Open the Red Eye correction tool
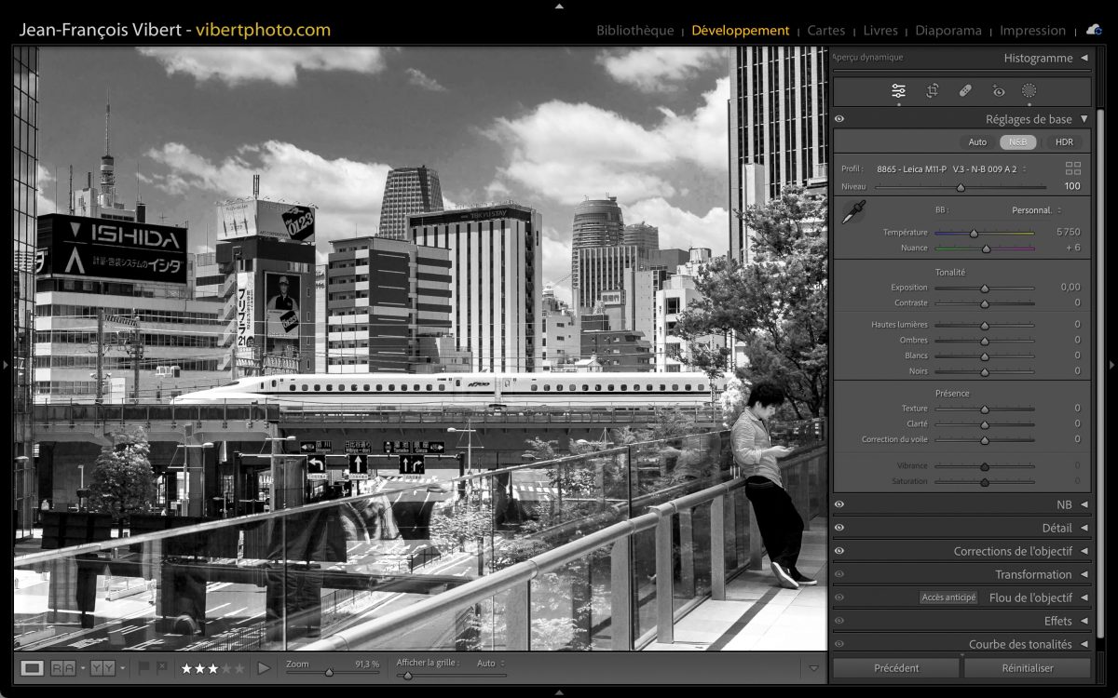The height and width of the screenshot is (698, 1118). coord(999,90)
